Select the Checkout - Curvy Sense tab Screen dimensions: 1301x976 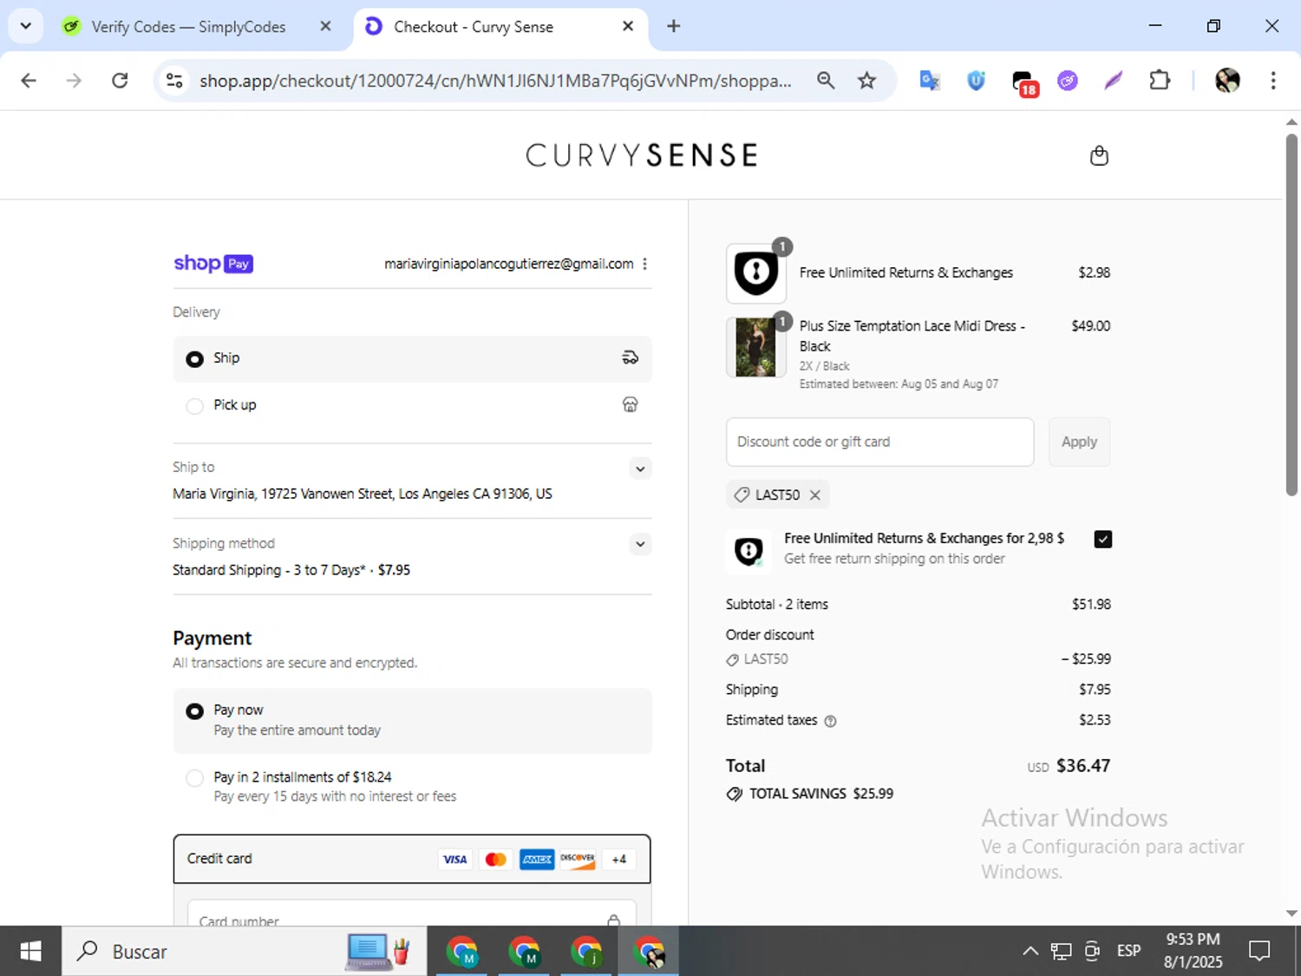tap(499, 27)
